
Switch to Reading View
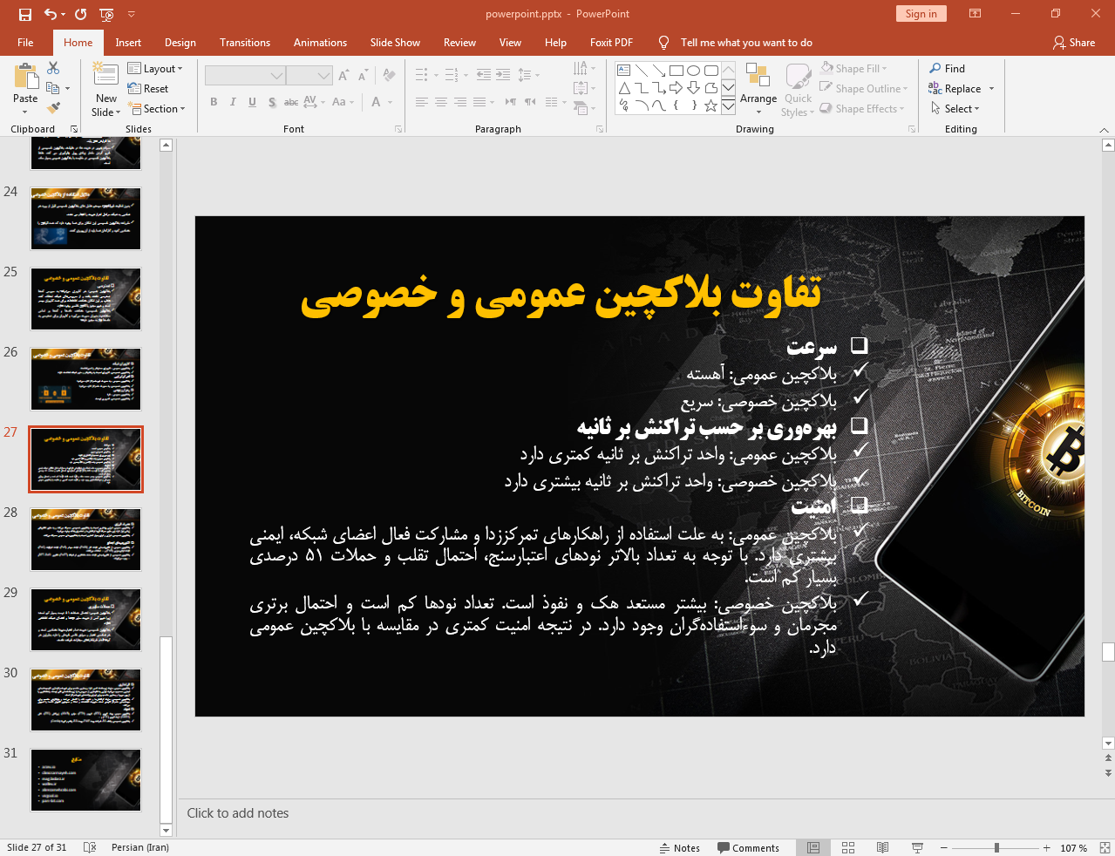click(x=882, y=847)
